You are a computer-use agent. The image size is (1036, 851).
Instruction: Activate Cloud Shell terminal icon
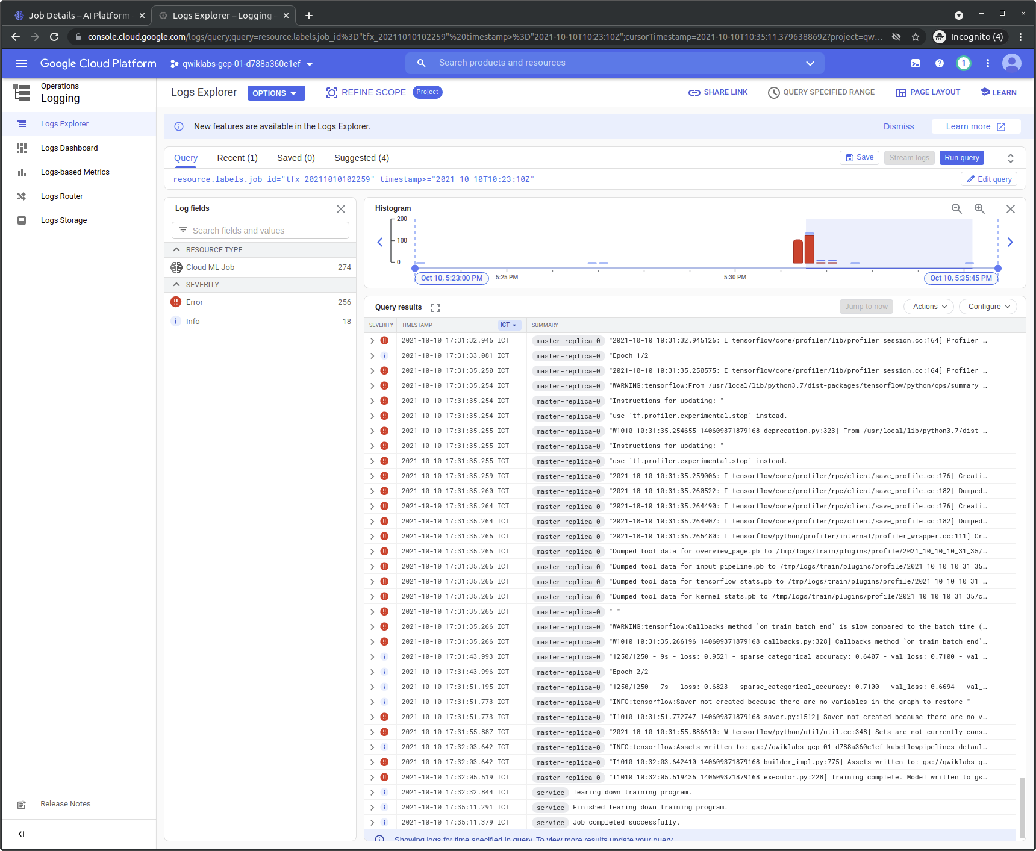coord(916,63)
